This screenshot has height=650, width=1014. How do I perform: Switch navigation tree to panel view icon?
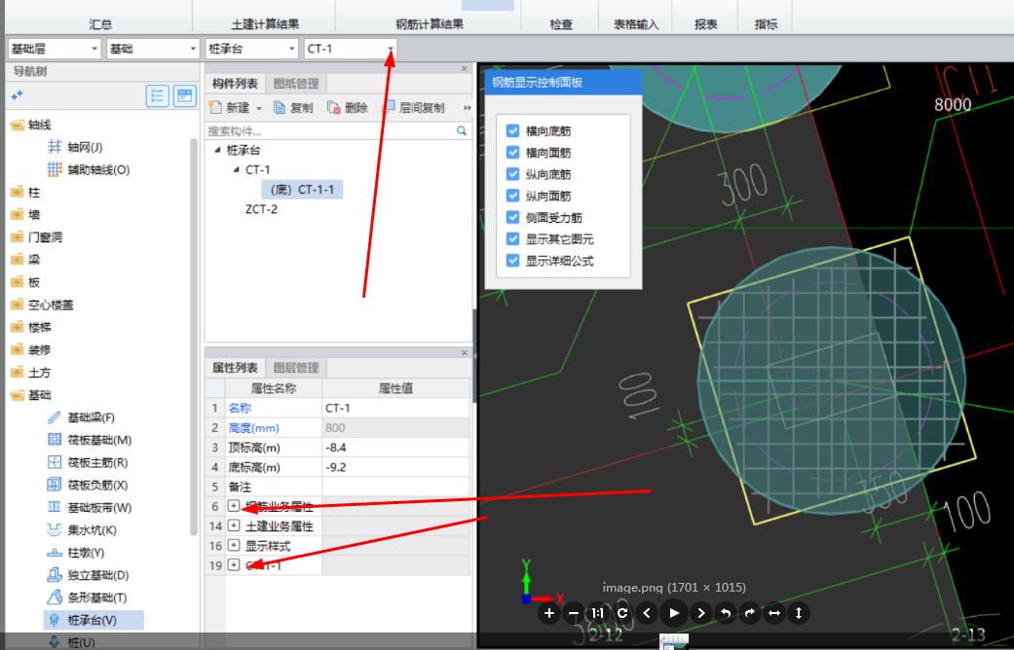(x=185, y=95)
